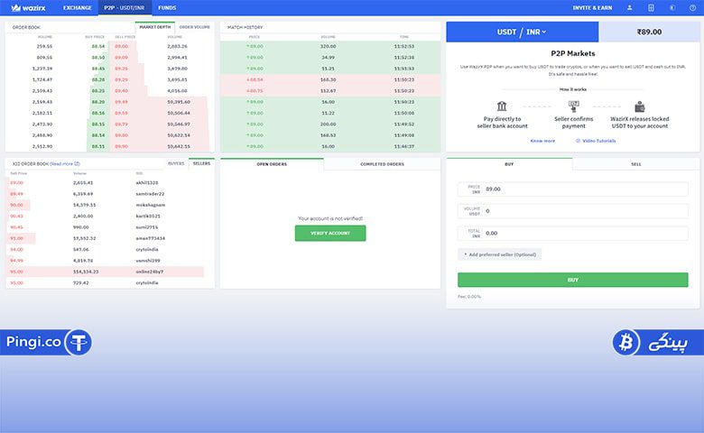Switch to the Open Orders tab
Image resolution: width=704 pixels, height=433 pixels.
[272, 164]
